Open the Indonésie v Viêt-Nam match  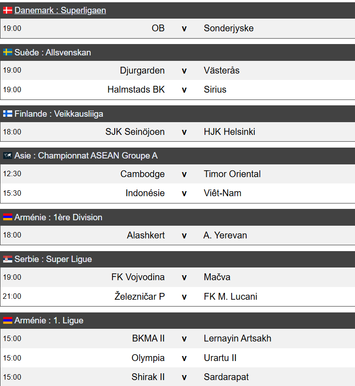coord(178,193)
